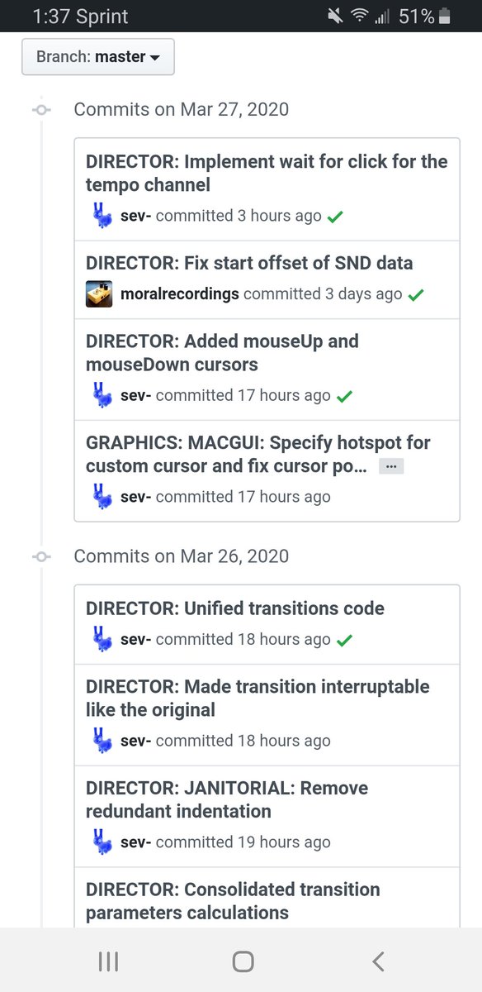
Task: Tap the Android recent apps button
Action: pyautogui.click(x=108, y=961)
